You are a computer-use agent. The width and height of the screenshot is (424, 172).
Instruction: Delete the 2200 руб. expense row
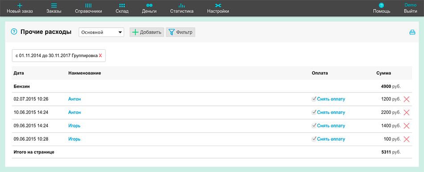point(407,113)
